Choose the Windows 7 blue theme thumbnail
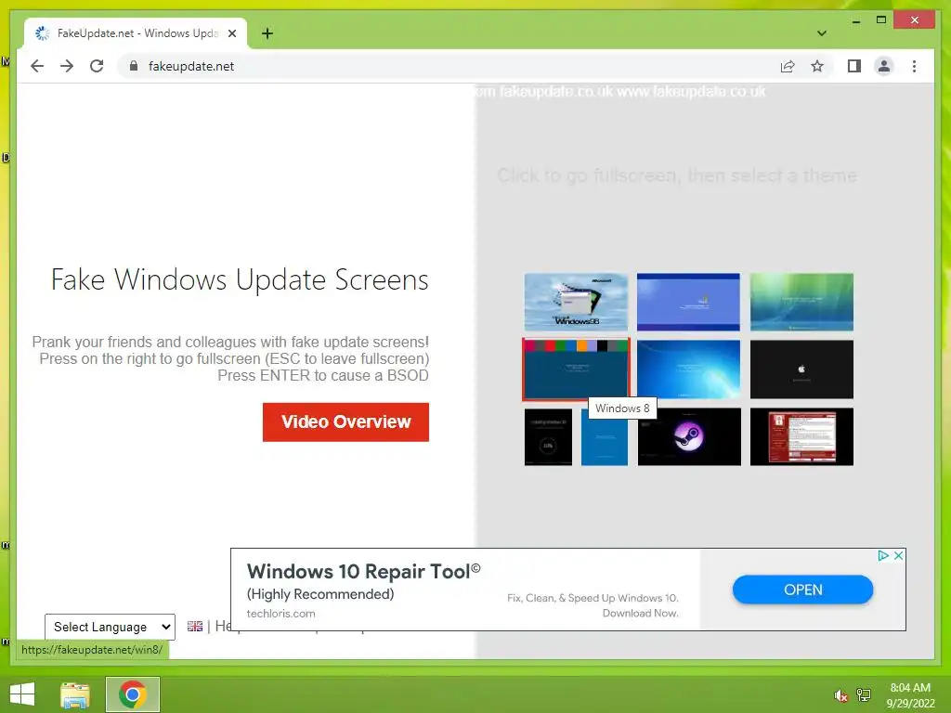951x713 pixels. point(688,369)
